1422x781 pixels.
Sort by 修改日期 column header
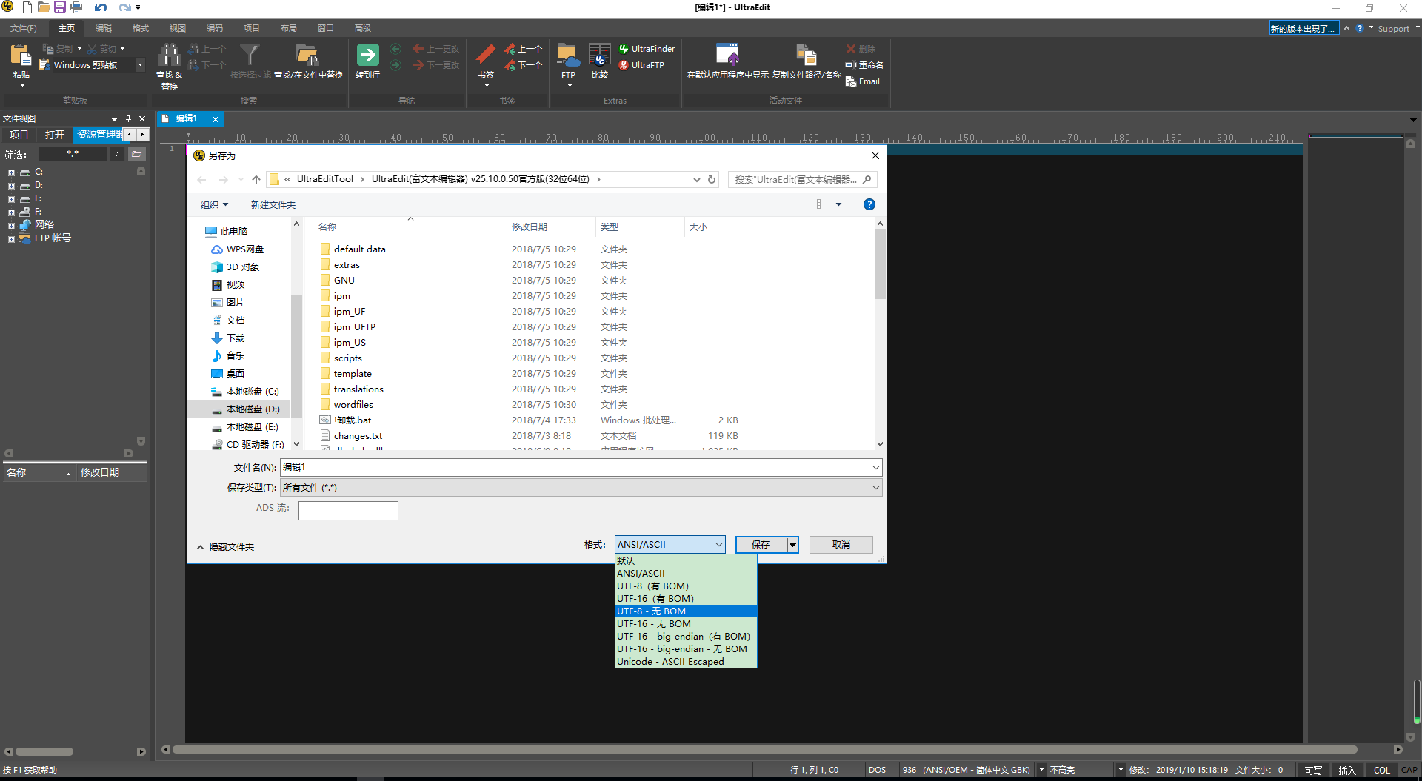pos(552,227)
